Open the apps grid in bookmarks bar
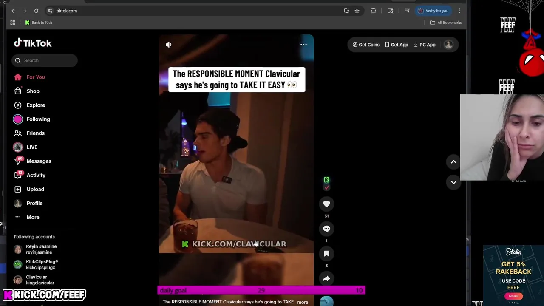This screenshot has width=544, height=306. point(13,23)
